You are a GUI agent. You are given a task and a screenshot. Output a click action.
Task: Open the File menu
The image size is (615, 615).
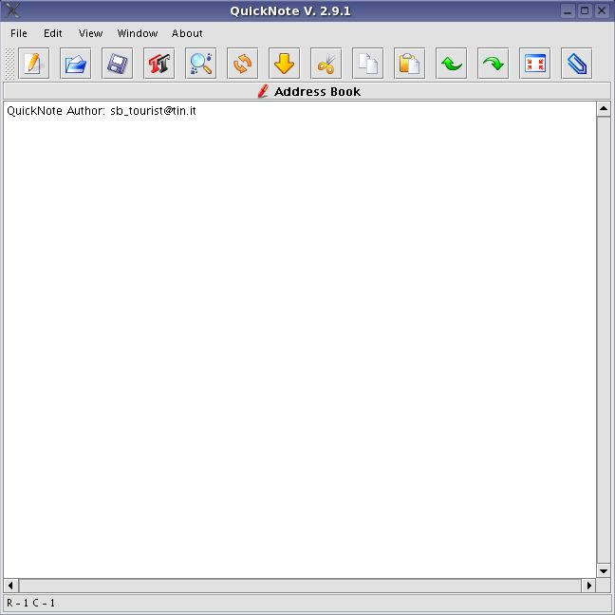pyautogui.click(x=19, y=33)
